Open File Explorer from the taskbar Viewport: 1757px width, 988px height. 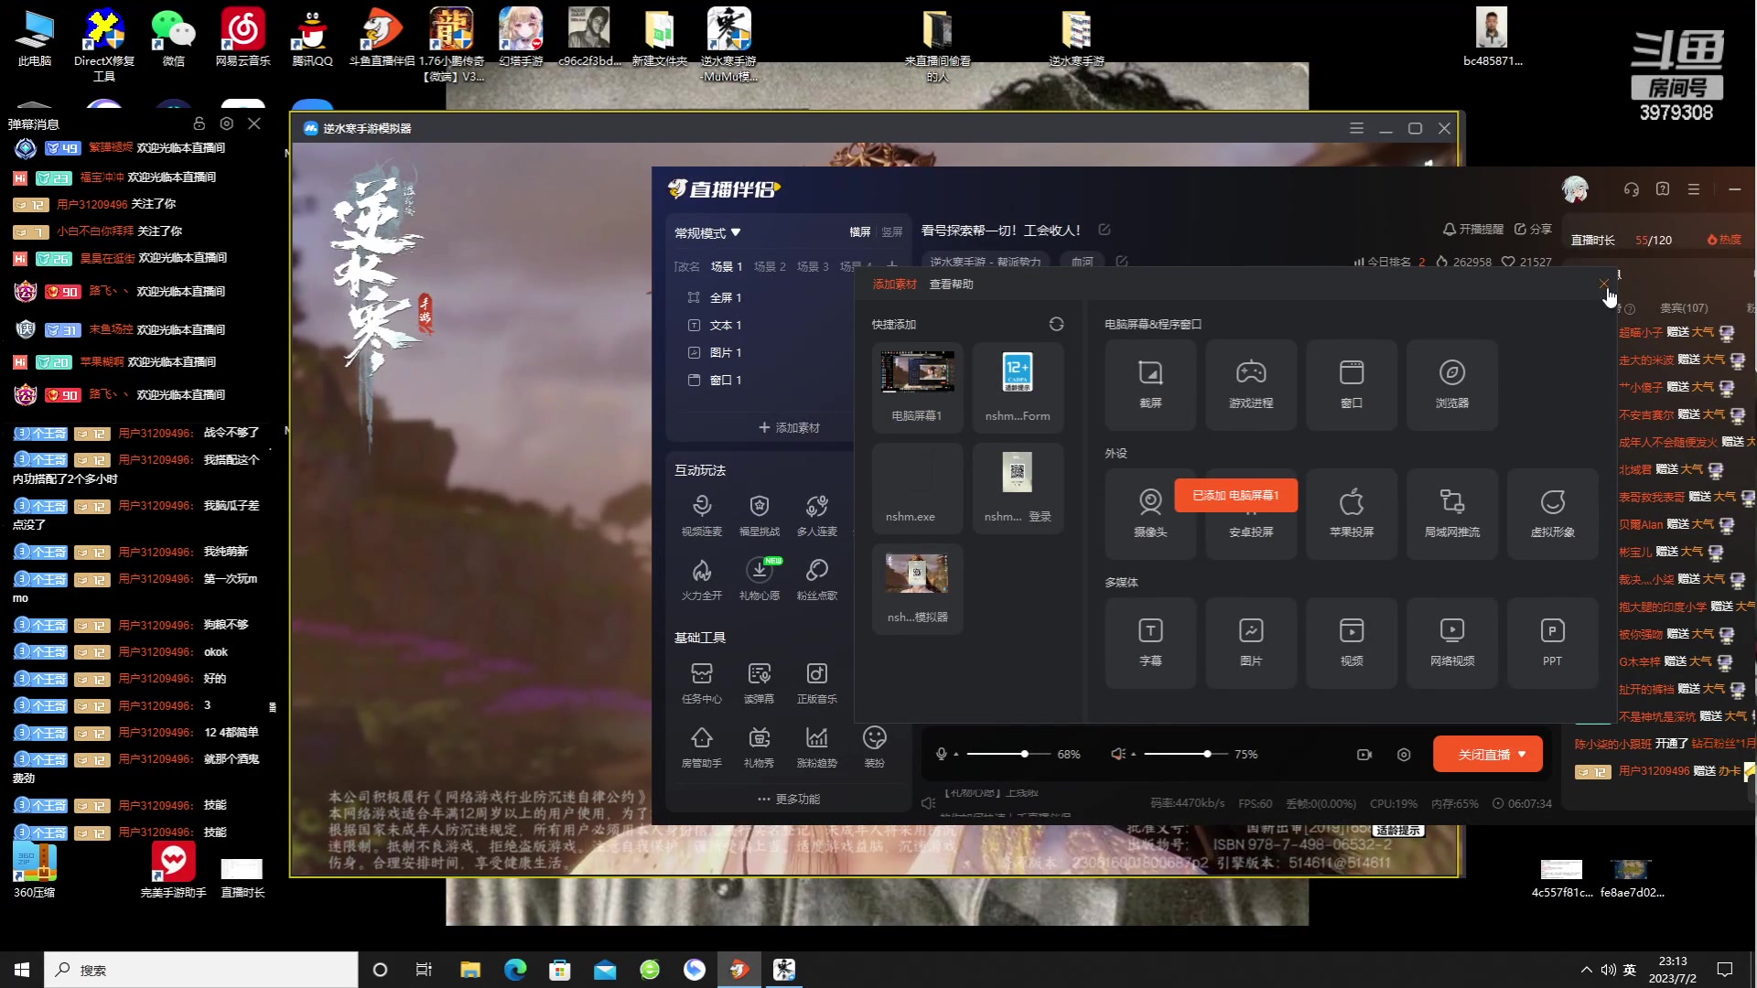point(470,970)
